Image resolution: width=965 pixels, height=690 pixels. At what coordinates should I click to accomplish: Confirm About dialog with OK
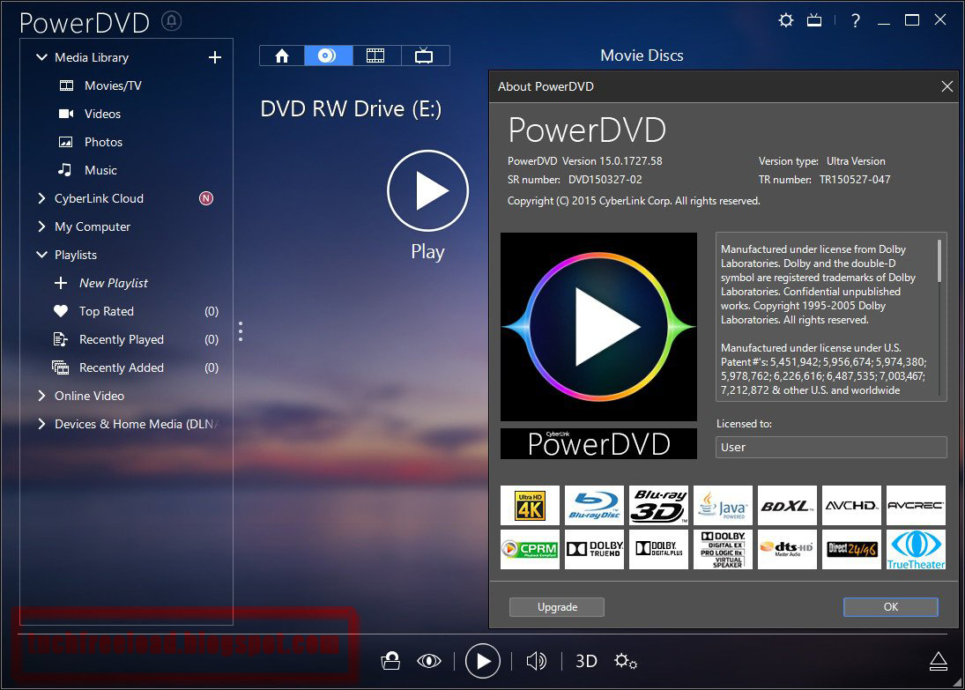891,607
